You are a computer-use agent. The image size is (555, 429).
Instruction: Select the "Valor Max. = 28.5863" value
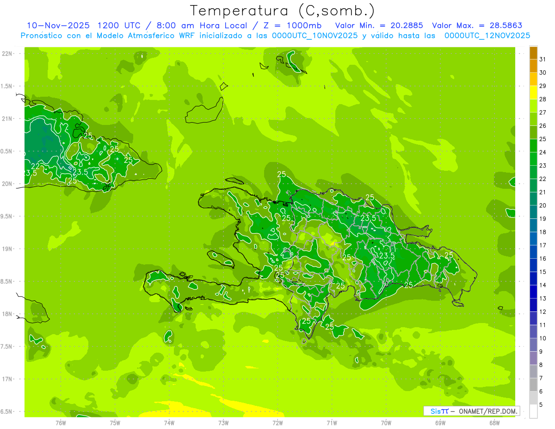(476, 25)
